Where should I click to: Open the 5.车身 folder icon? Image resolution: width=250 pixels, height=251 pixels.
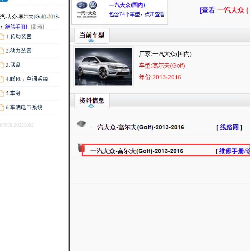click(x=2, y=93)
